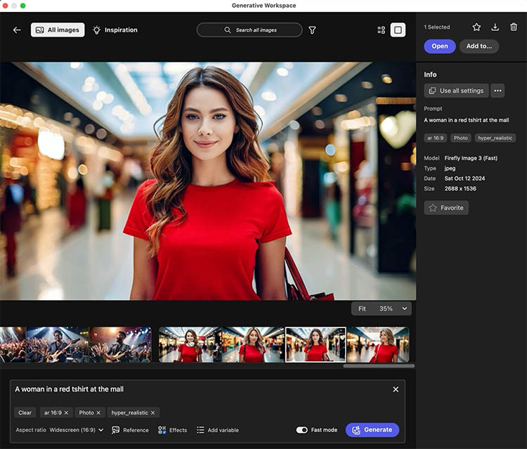Click the prompt text in Info panel
This screenshot has width=527, height=449.
tap(466, 120)
